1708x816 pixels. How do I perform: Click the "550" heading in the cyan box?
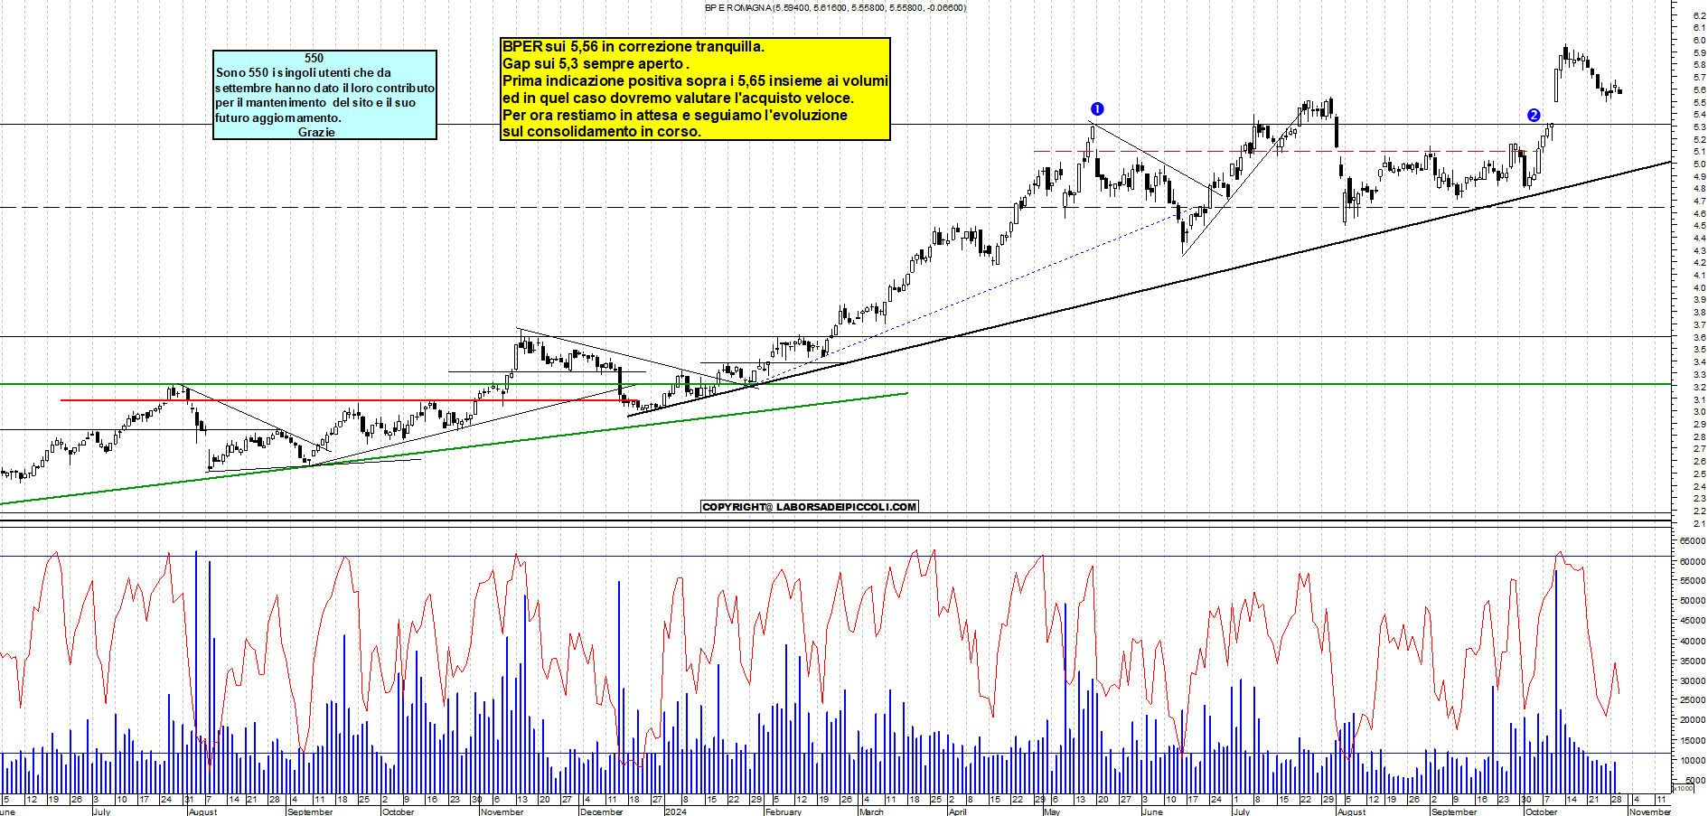click(314, 58)
